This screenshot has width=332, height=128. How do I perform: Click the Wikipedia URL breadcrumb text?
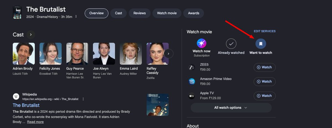50,99
